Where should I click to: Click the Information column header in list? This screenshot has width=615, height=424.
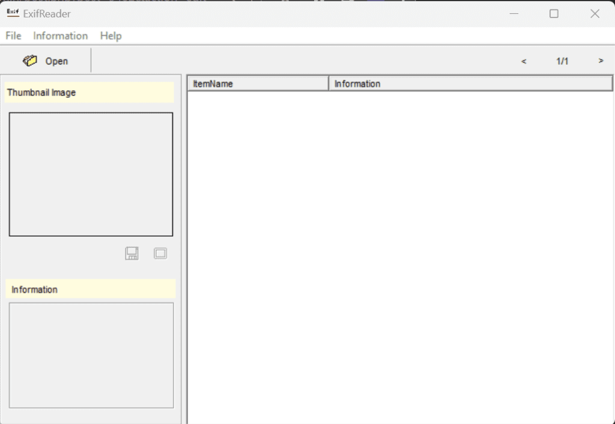click(470, 84)
